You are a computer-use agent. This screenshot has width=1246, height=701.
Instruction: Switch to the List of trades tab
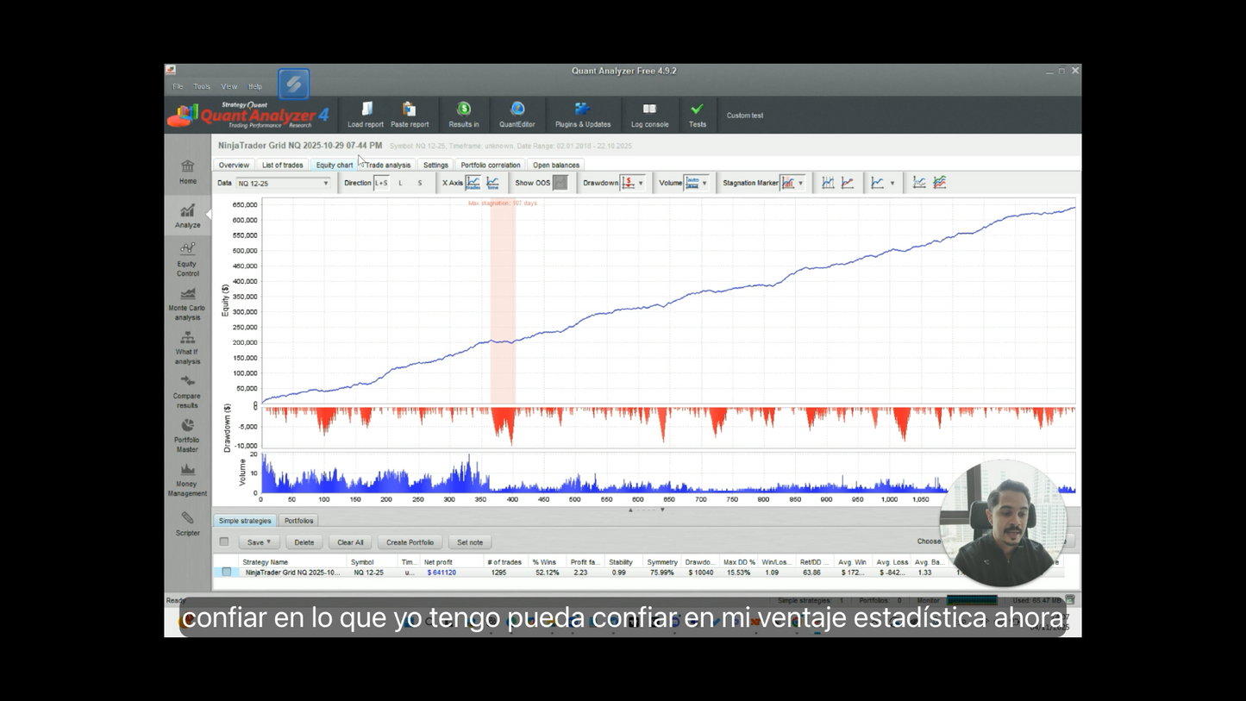[x=283, y=165]
